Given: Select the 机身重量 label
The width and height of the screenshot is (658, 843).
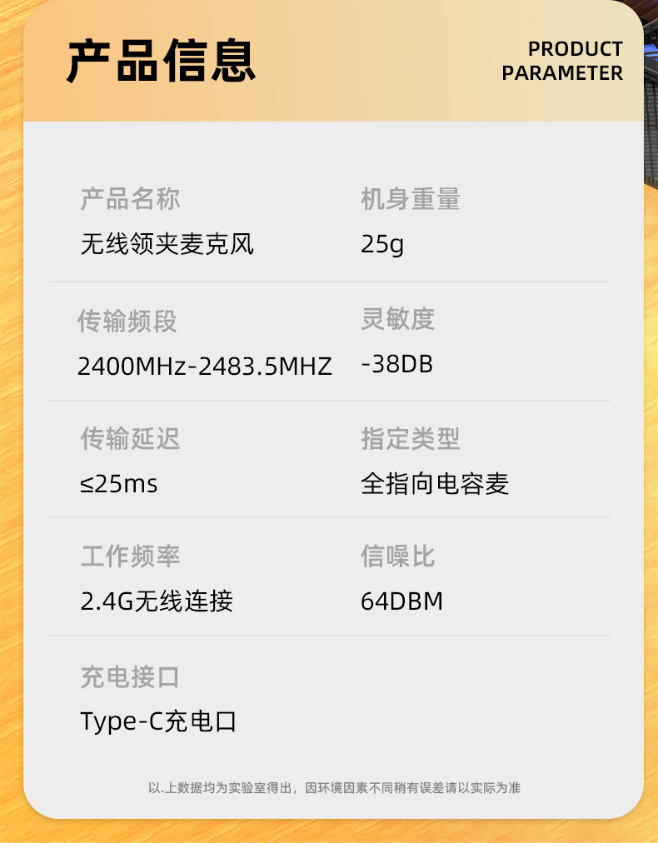Looking at the screenshot, I should tap(410, 199).
